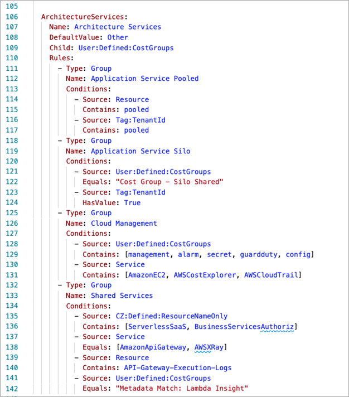Click line number 142 in the gutter
Screen dimensions: 349x397
(x=12, y=389)
